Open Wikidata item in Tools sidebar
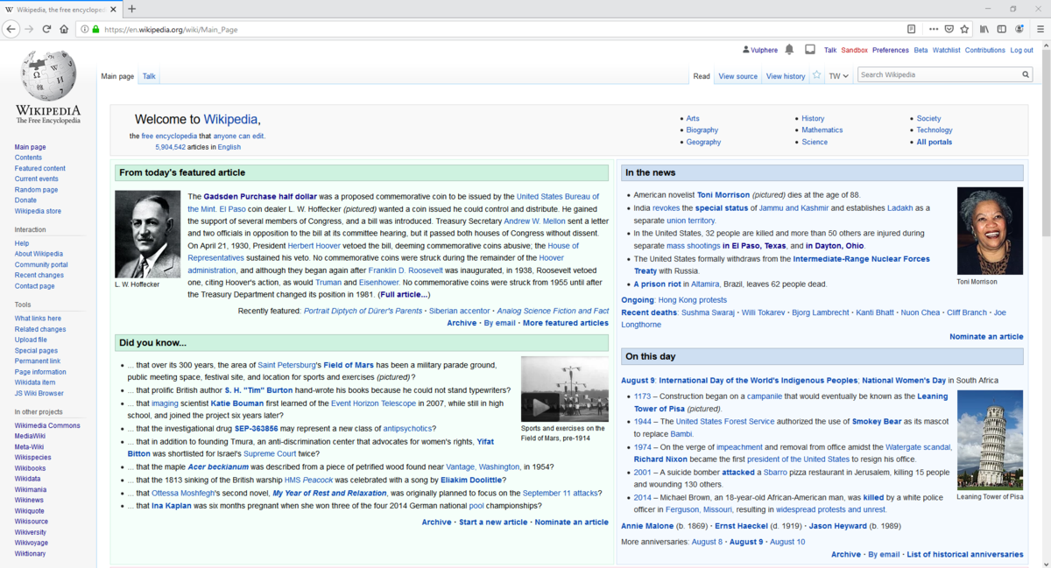 [x=35, y=382]
